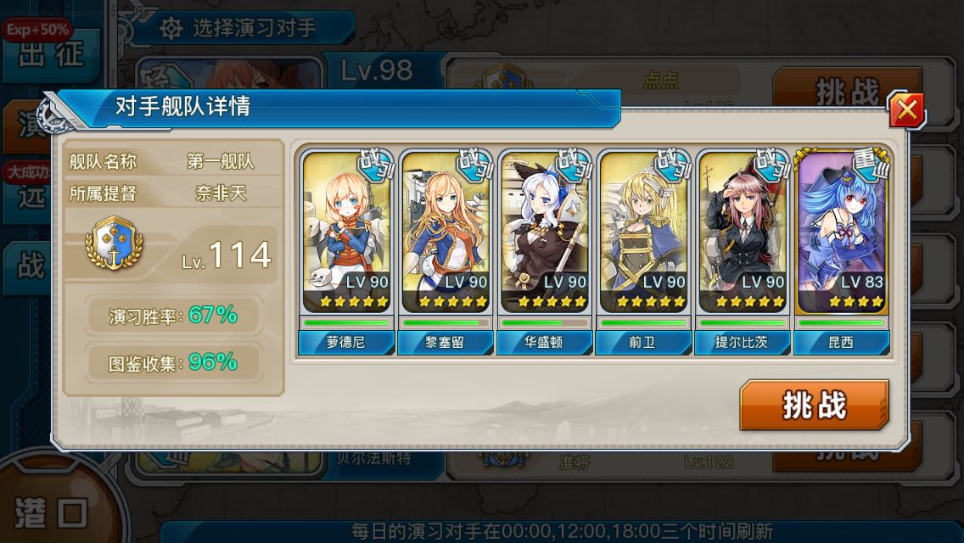The image size is (964, 543).
Task: Click the 图鉴收集 96% stat
Action: point(173,363)
